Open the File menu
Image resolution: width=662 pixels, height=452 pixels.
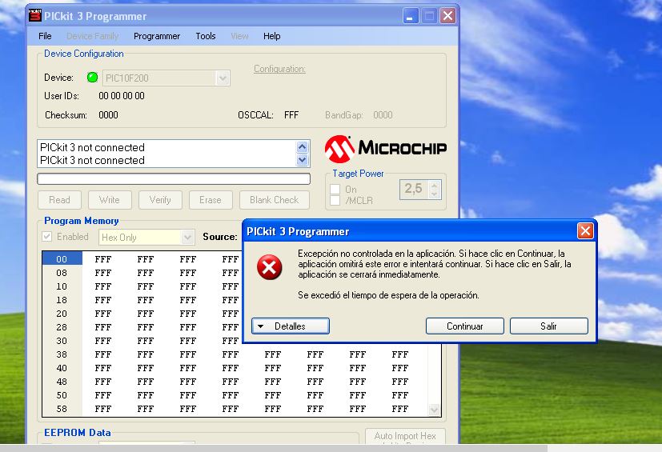pos(45,36)
